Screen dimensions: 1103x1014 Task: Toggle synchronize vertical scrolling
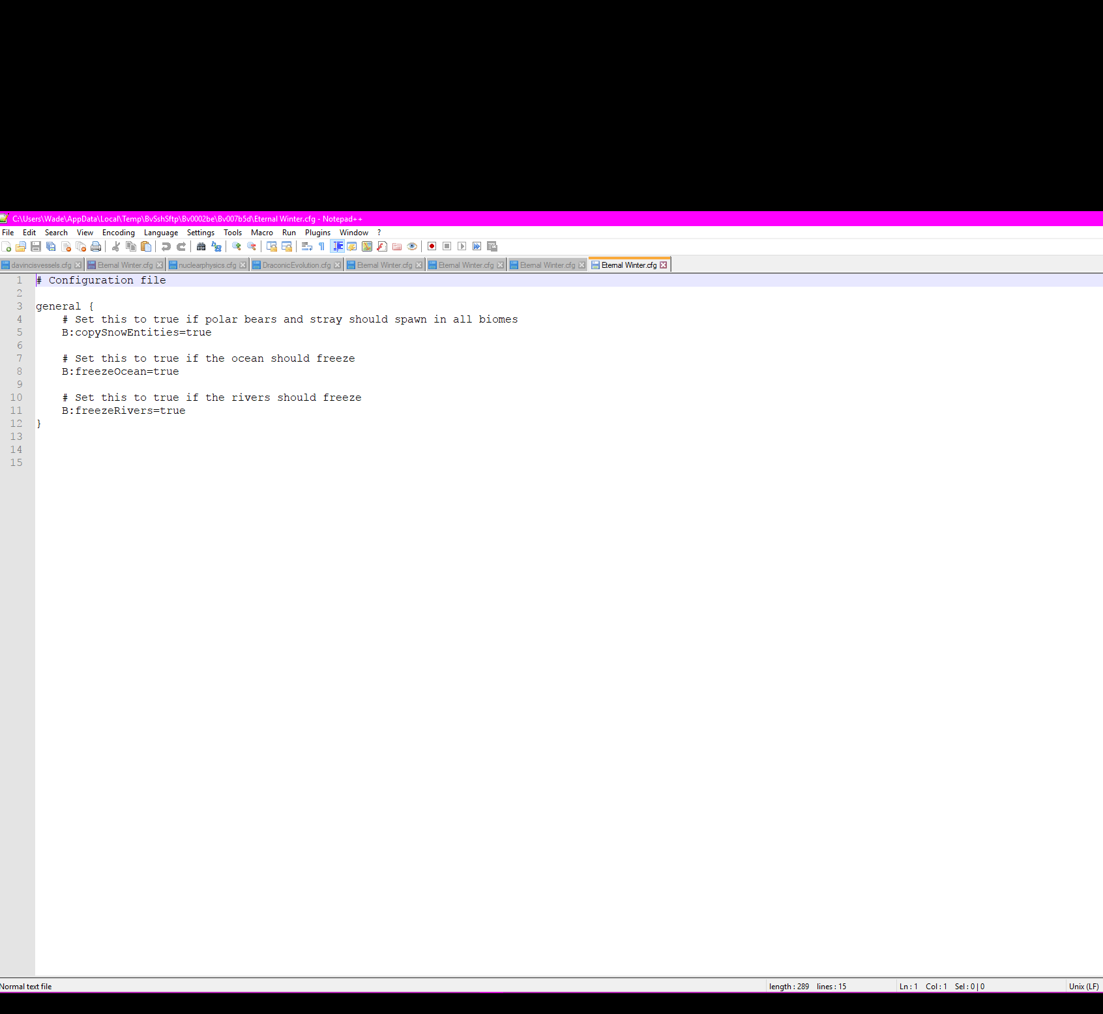(272, 246)
